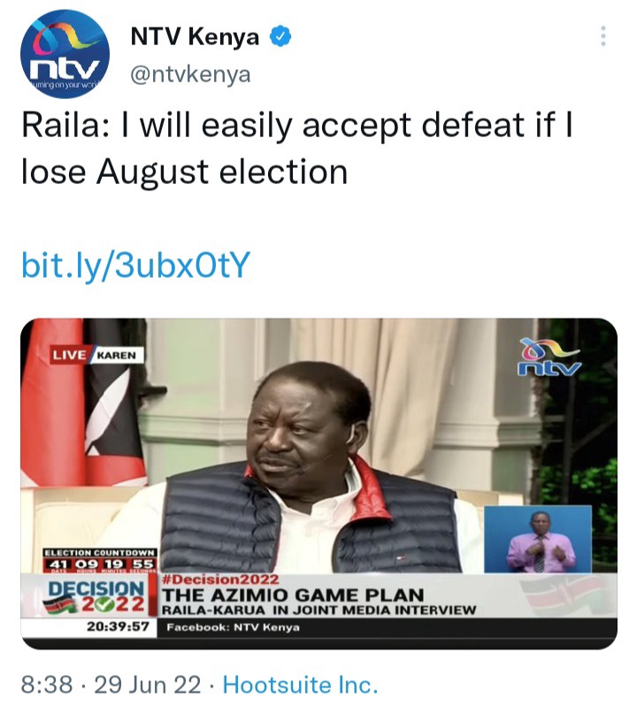This screenshot has height=714, width=637.
Task: Click the 29 Jun 22 date
Action: pos(148,685)
